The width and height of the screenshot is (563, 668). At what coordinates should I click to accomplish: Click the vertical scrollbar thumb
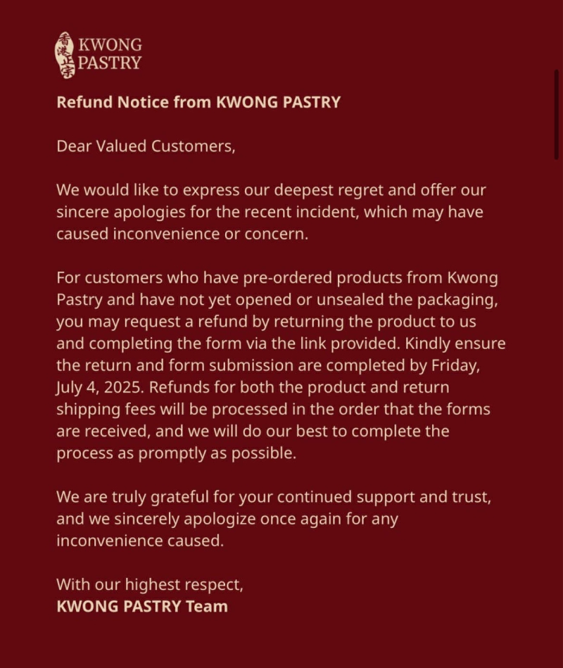(x=557, y=113)
